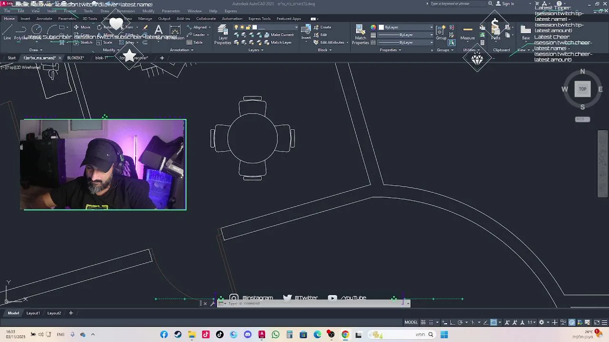Toggle annotation visibility icon in status bar
609x342 pixels.
point(508,323)
